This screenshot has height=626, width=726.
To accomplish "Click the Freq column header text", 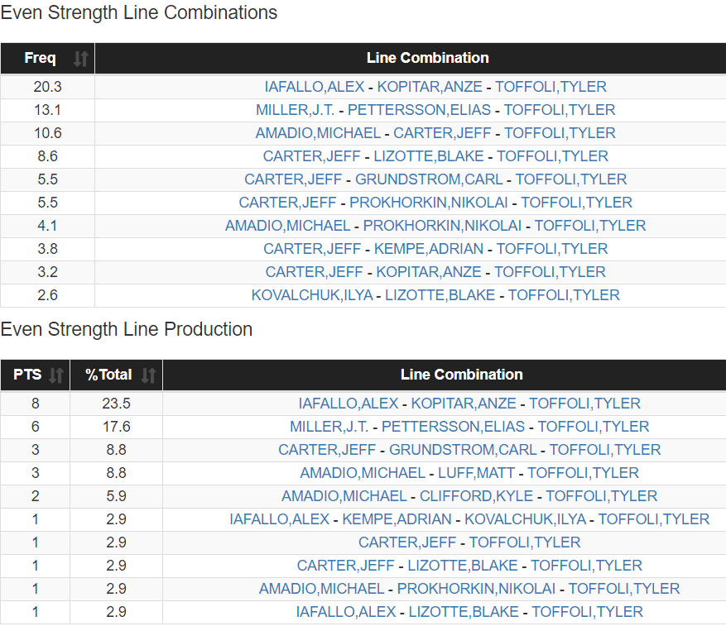I will tap(41, 58).
